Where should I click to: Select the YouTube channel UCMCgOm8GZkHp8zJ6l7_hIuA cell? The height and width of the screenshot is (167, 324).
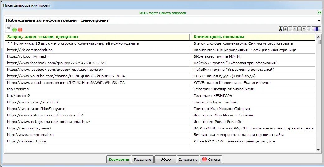97,76
